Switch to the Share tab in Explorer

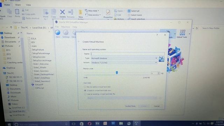pyautogui.click(x=18, y=5)
